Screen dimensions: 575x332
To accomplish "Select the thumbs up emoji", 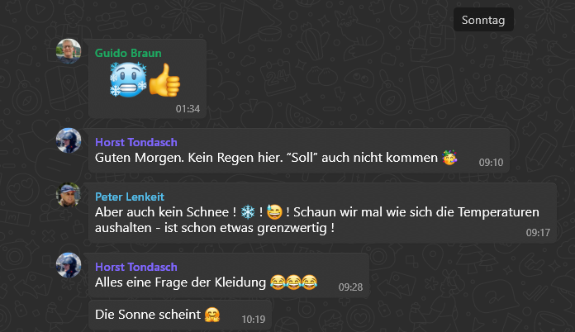I will (x=164, y=80).
